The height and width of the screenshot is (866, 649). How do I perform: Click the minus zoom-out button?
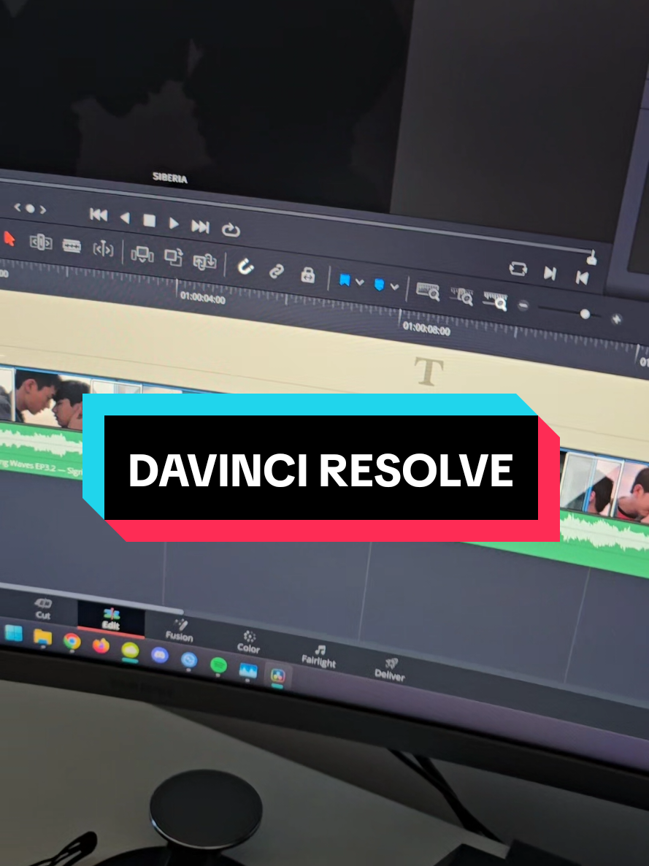pos(523,305)
